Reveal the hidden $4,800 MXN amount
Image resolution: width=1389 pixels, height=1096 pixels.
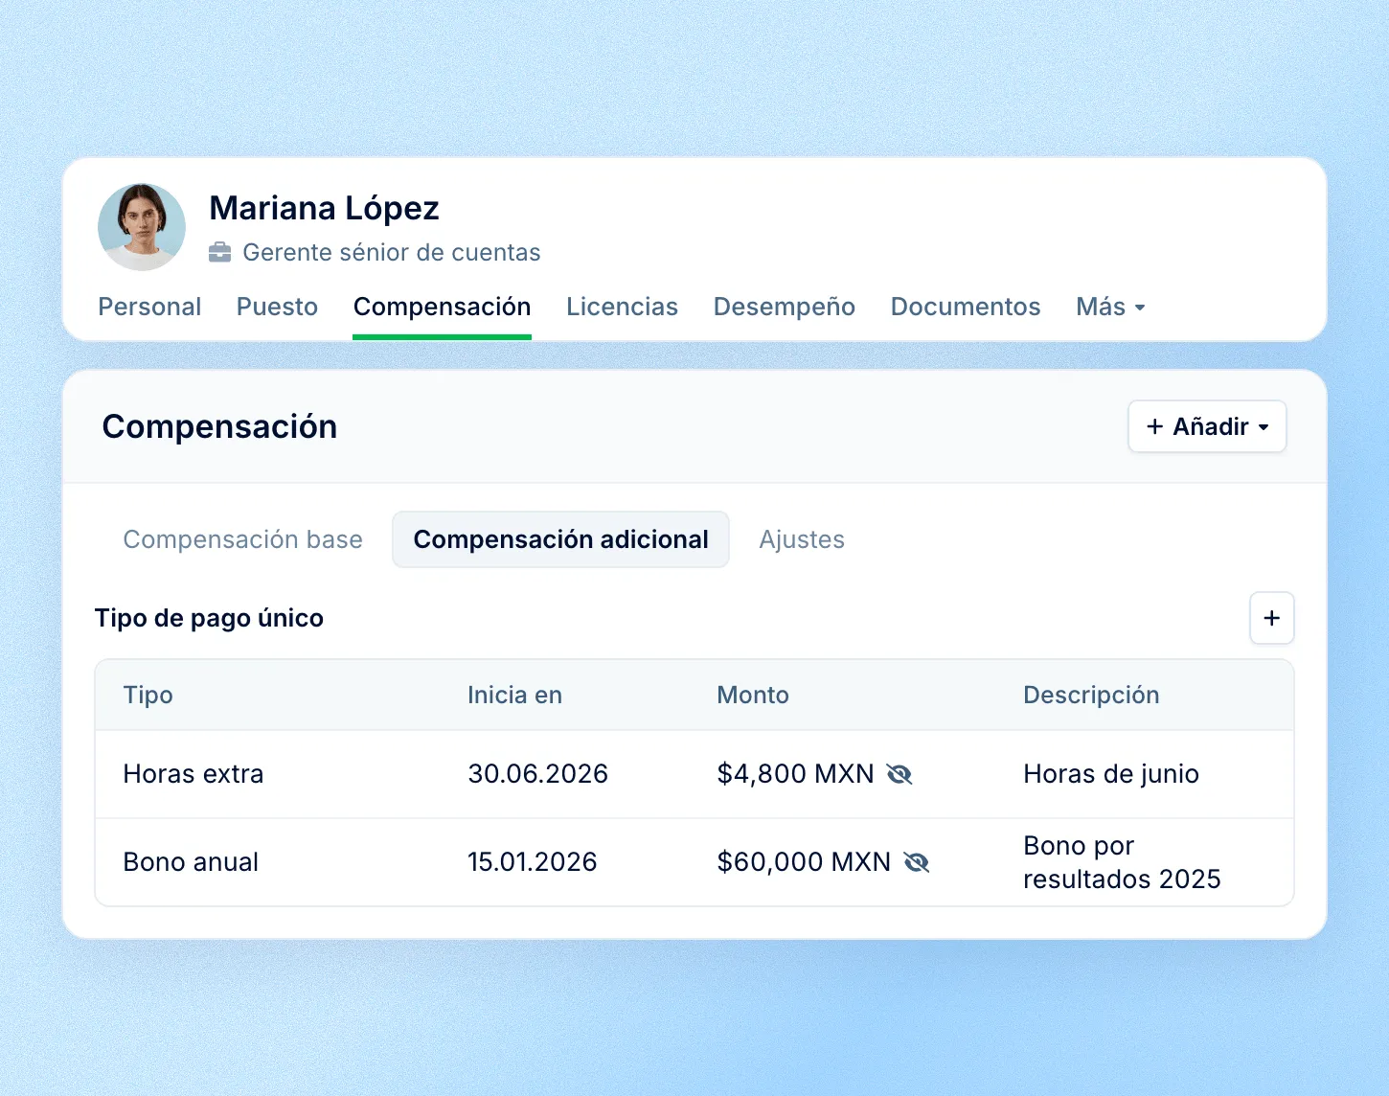899,774
